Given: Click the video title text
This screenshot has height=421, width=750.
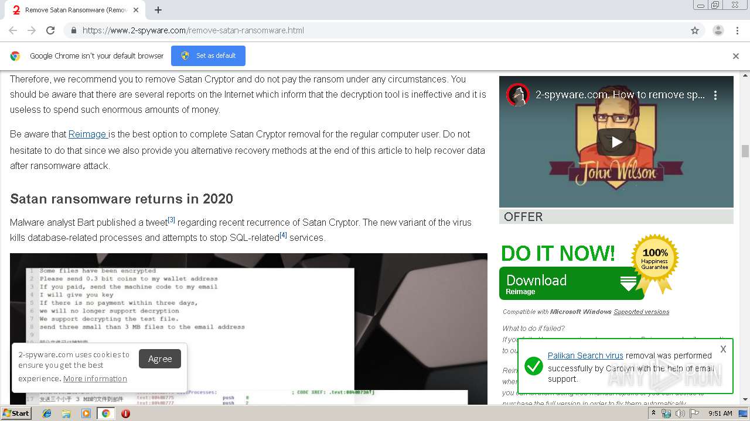Looking at the screenshot, I should pyautogui.click(x=620, y=95).
